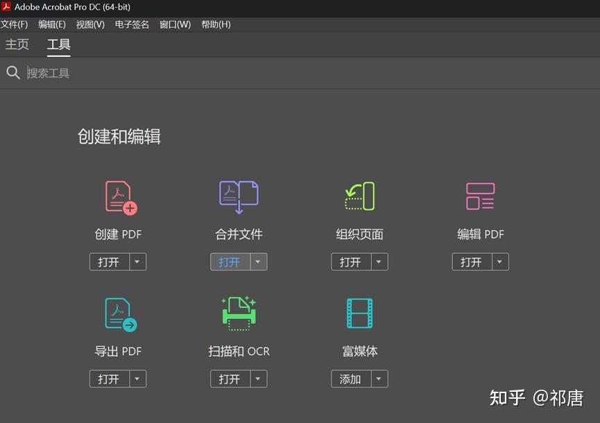Select the 编辑 PDF tool icon
The height and width of the screenshot is (423, 600).
[480, 196]
